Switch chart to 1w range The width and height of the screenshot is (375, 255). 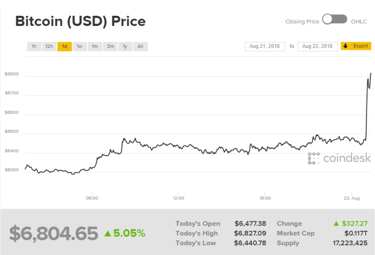79,47
